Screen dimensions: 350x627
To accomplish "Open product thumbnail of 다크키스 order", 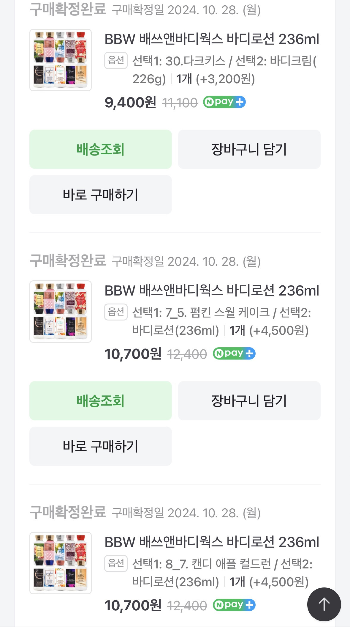I will pyautogui.click(x=61, y=60).
